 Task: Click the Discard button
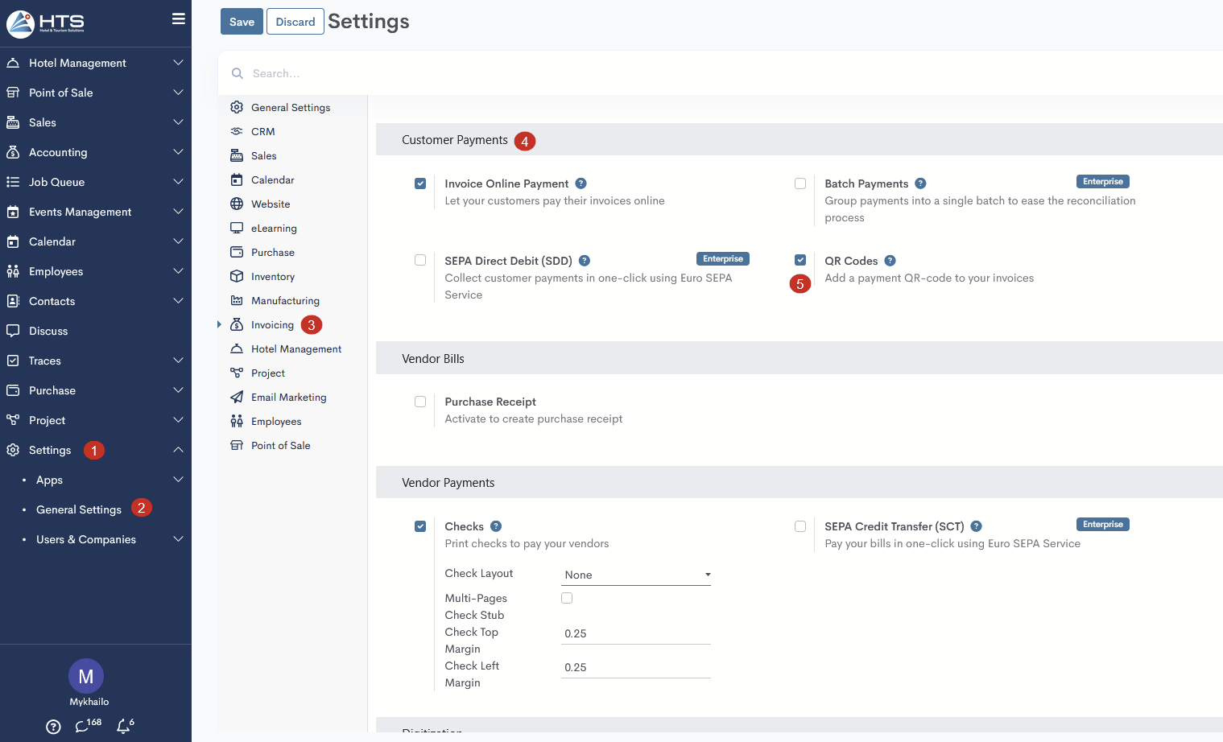(x=295, y=22)
